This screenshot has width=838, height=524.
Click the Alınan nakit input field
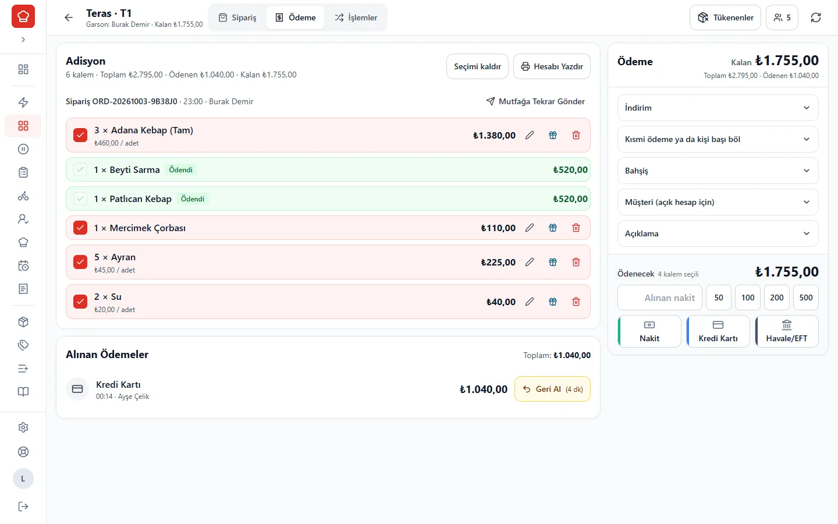pos(660,298)
